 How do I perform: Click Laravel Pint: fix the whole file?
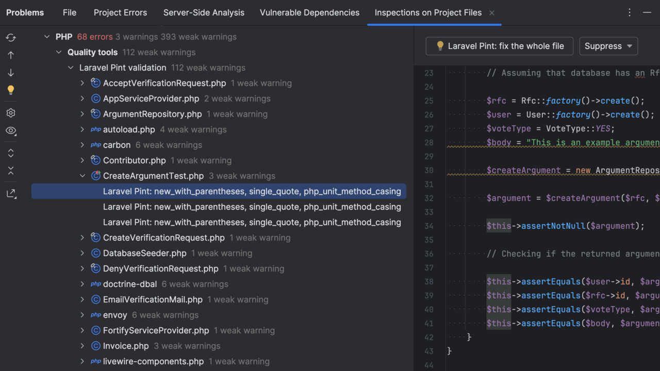click(499, 46)
